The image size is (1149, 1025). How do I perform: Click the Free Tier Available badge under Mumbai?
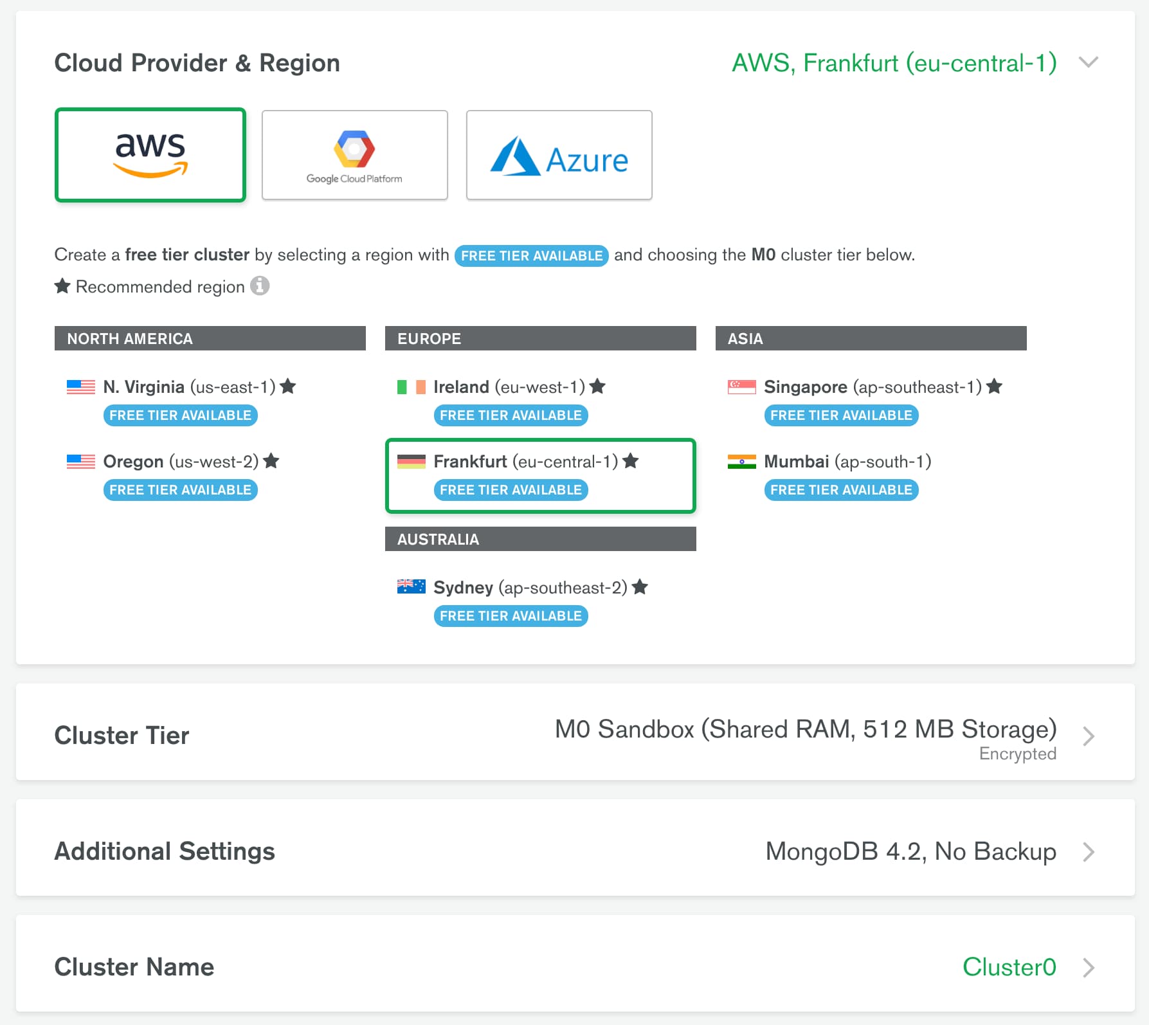click(842, 490)
